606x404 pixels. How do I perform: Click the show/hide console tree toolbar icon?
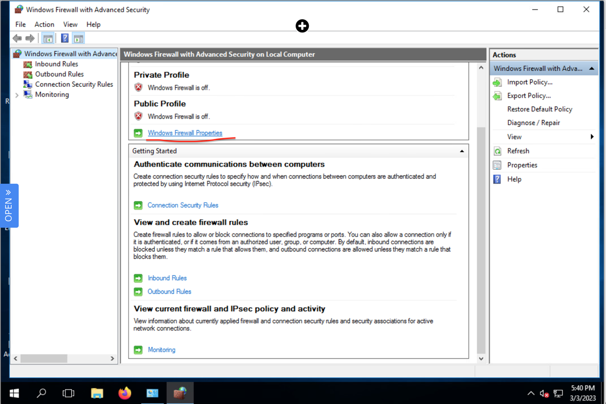[48, 38]
